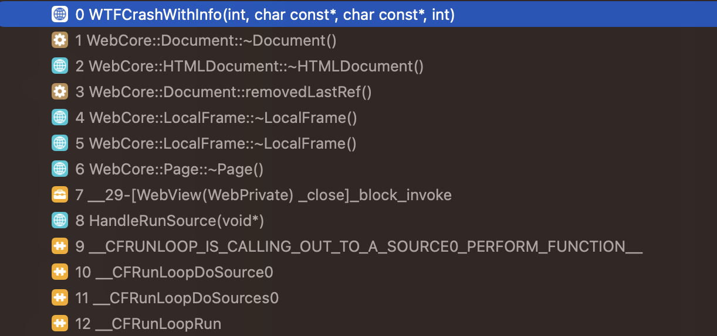
Task: Click the globe icon beside WebCore::Page::~Page
Action: [x=59, y=169]
